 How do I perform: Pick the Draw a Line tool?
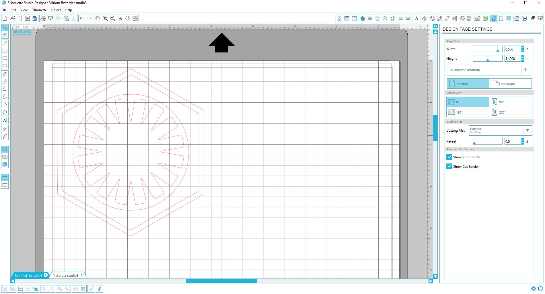click(5, 43)
